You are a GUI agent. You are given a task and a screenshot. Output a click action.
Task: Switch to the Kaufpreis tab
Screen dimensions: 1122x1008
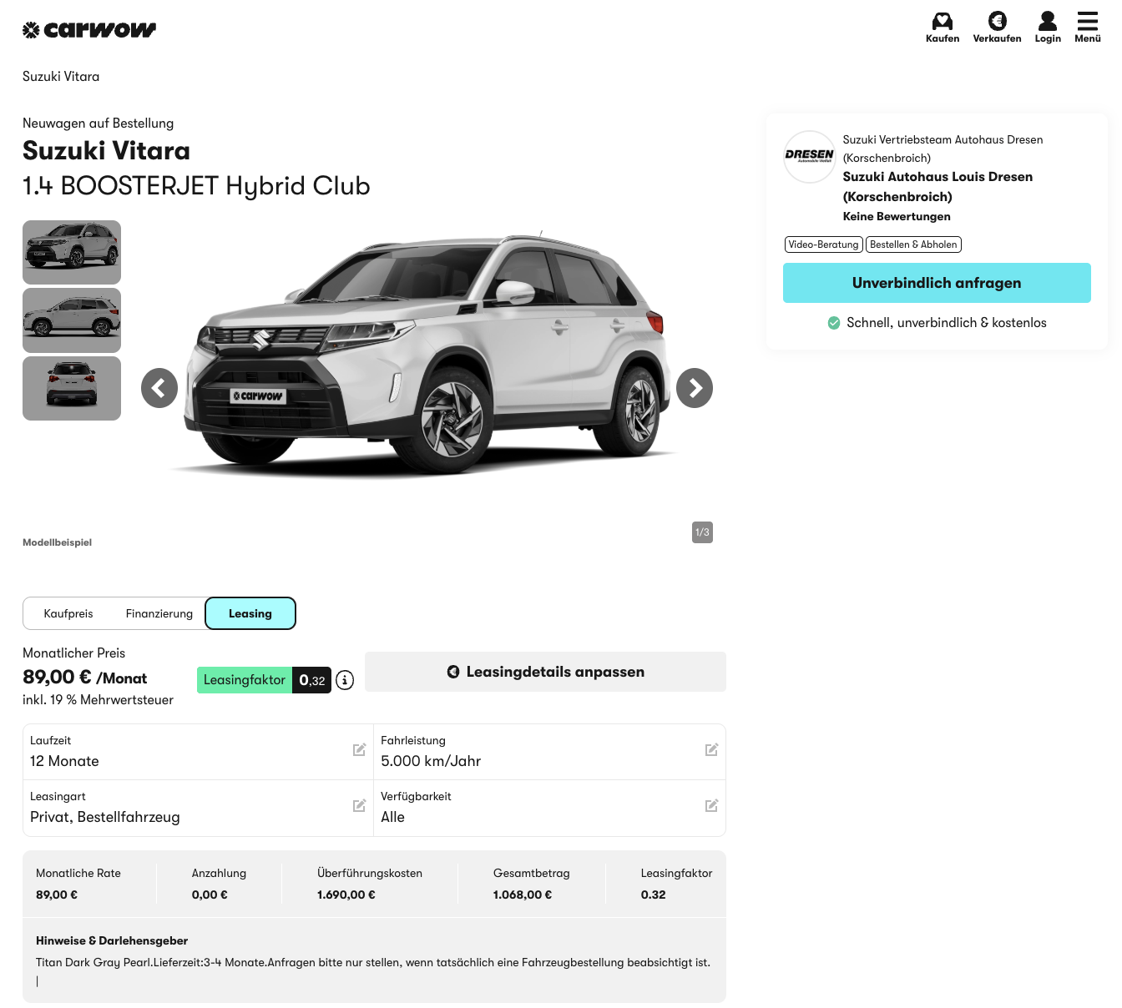click(x=68, y=613)
